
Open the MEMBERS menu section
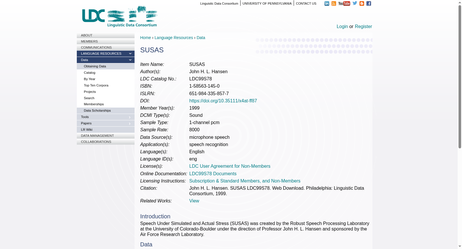[x=106, y=41]
